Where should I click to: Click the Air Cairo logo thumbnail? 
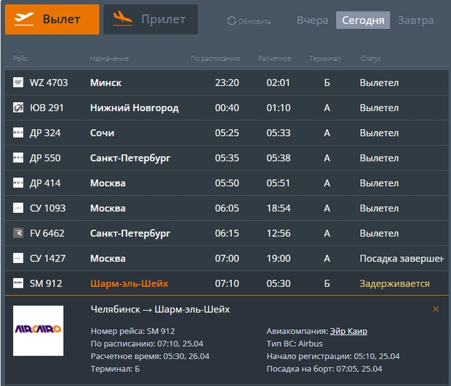click(38, 330)
